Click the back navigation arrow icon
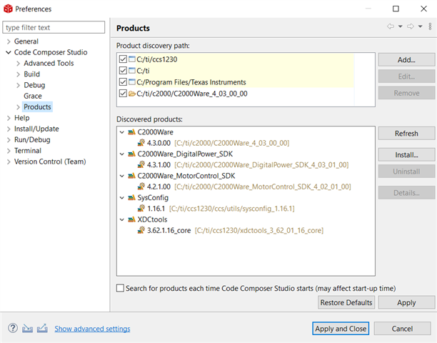The height and width of the screenshot is (343, 437). tap(391, 27)
